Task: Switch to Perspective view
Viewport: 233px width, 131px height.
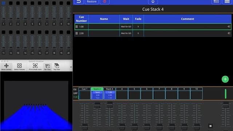Action: click(x=47, y=67)
